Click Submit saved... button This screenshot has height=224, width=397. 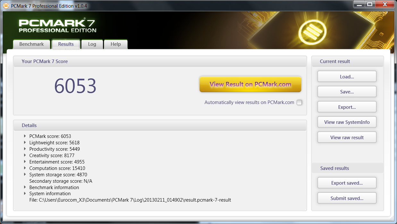(347, 198)
